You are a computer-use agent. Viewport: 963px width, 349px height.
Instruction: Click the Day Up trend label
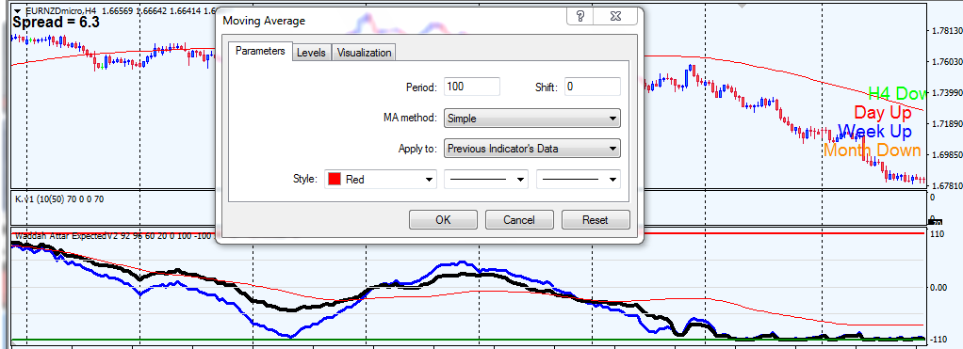click(x=883, y=113)
